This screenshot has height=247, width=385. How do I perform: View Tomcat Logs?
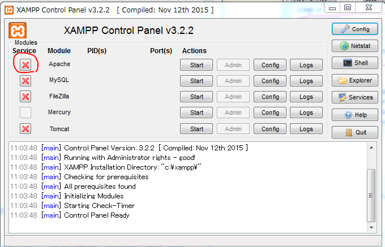306,129
